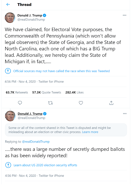137x187 pixels.
Task: Open 'Learn about US 2020 election security efforts'
Action: (x=45, y=165)
